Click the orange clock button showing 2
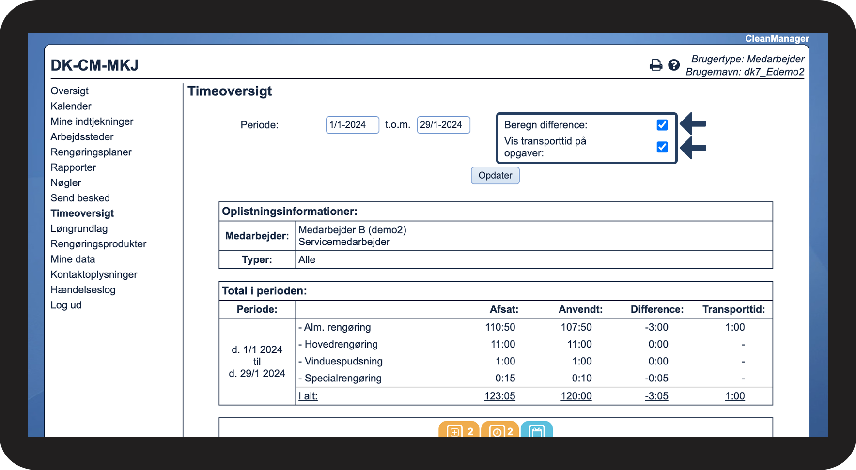Screen dimensions: 856x470 pos(500,430)
